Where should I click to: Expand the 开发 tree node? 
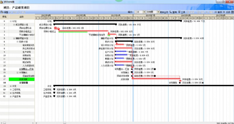point(11,86)
